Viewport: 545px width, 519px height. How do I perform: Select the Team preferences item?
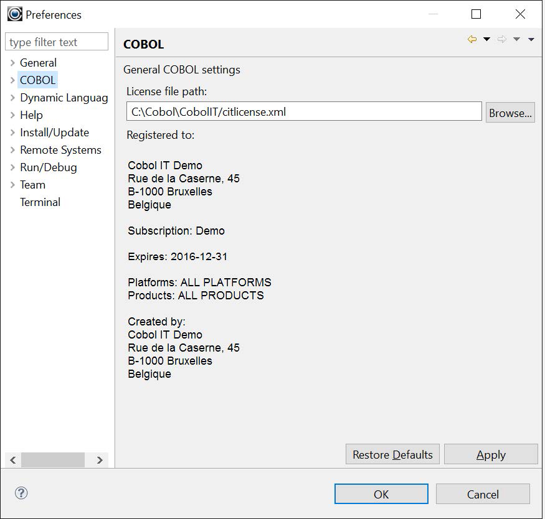(x=32, y=185)
